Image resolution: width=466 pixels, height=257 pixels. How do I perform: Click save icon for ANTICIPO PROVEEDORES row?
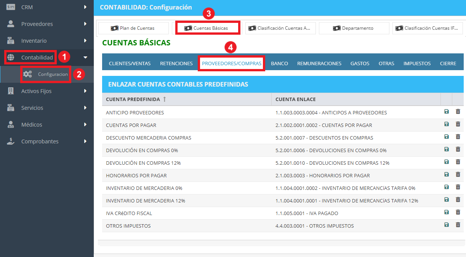447,111
